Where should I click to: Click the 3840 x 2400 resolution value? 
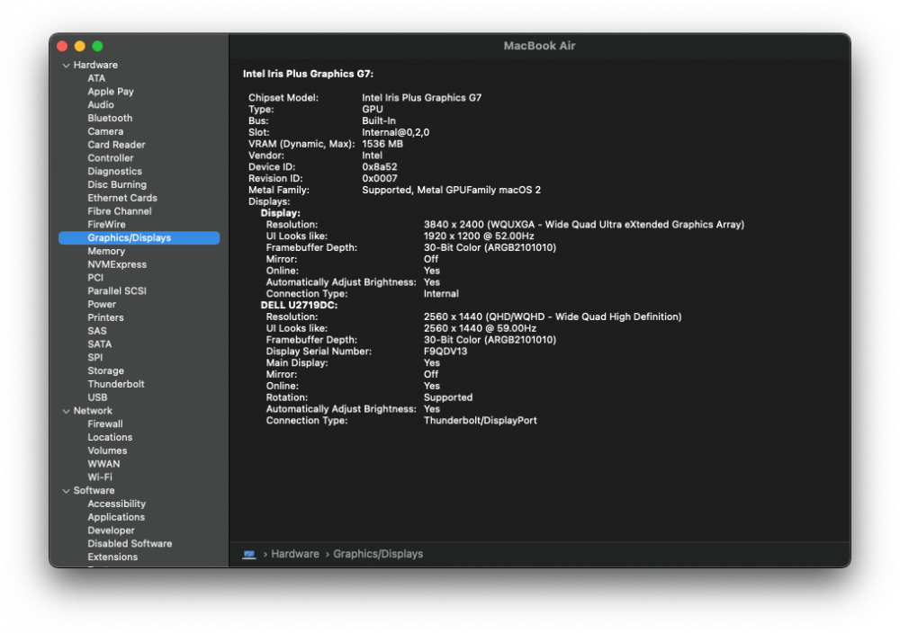pos(584,224)
